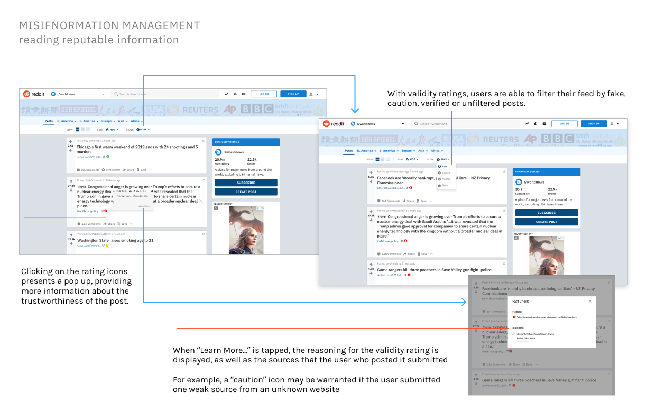The height and width of the screenshot is (419, 647).
Task: Upvote the Game rangers post in the right window
Action: [371, 264]
